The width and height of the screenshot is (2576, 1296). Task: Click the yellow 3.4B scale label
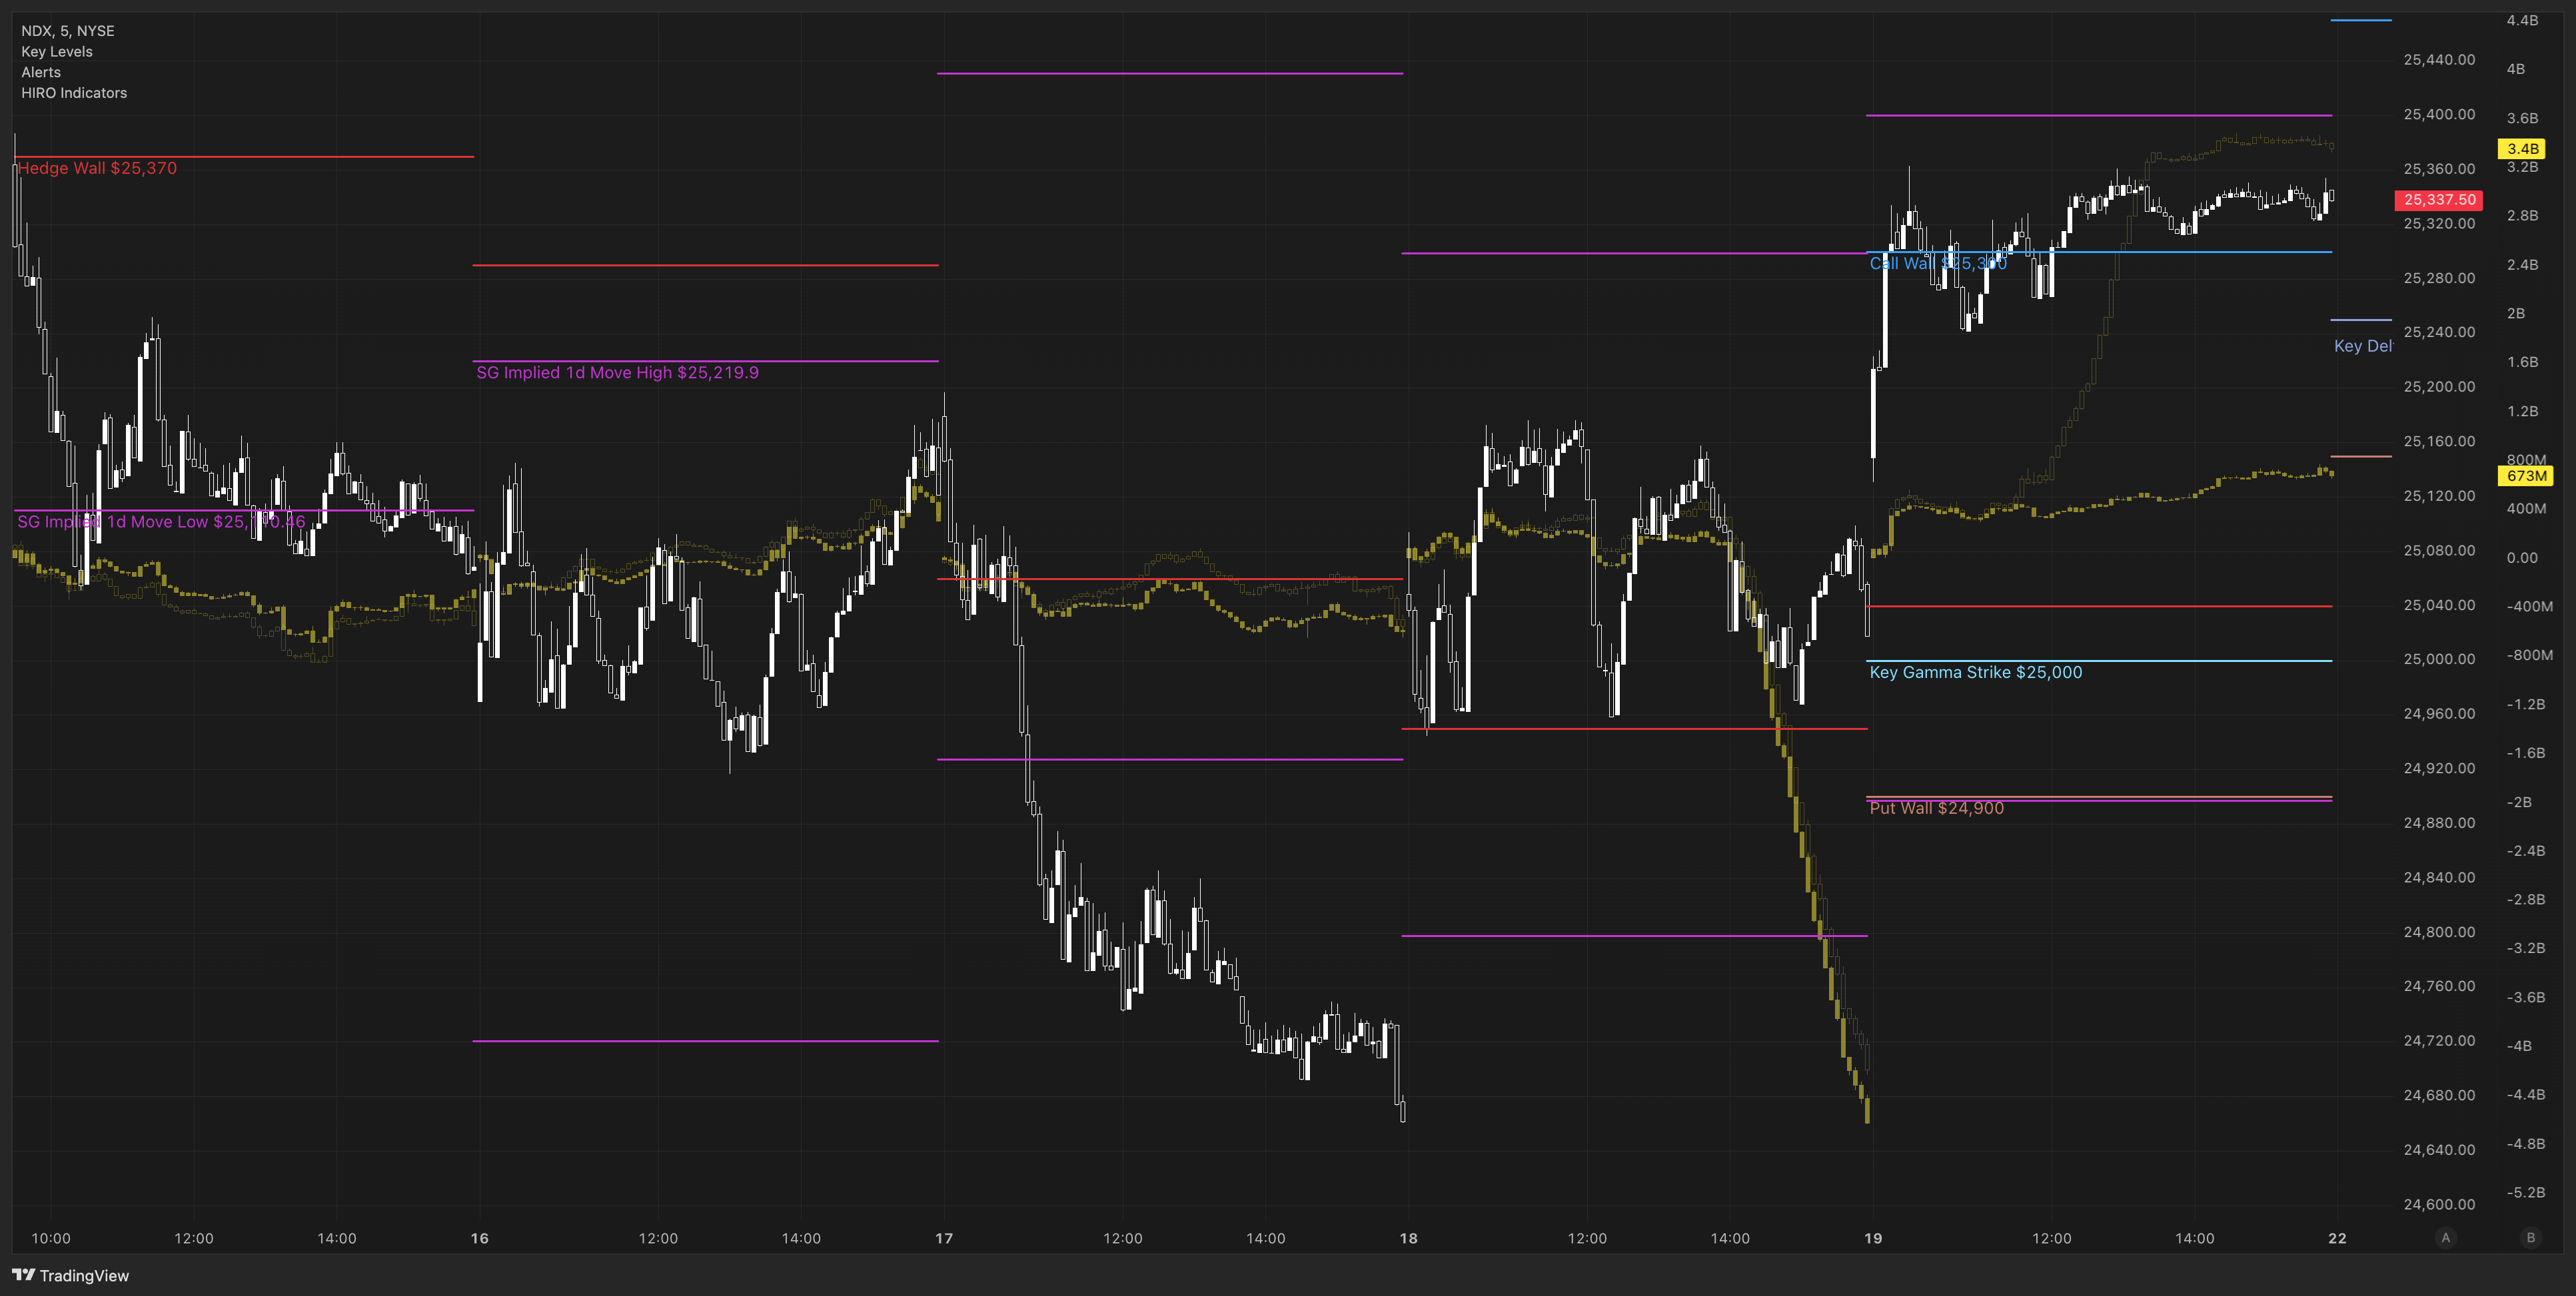2522,149
